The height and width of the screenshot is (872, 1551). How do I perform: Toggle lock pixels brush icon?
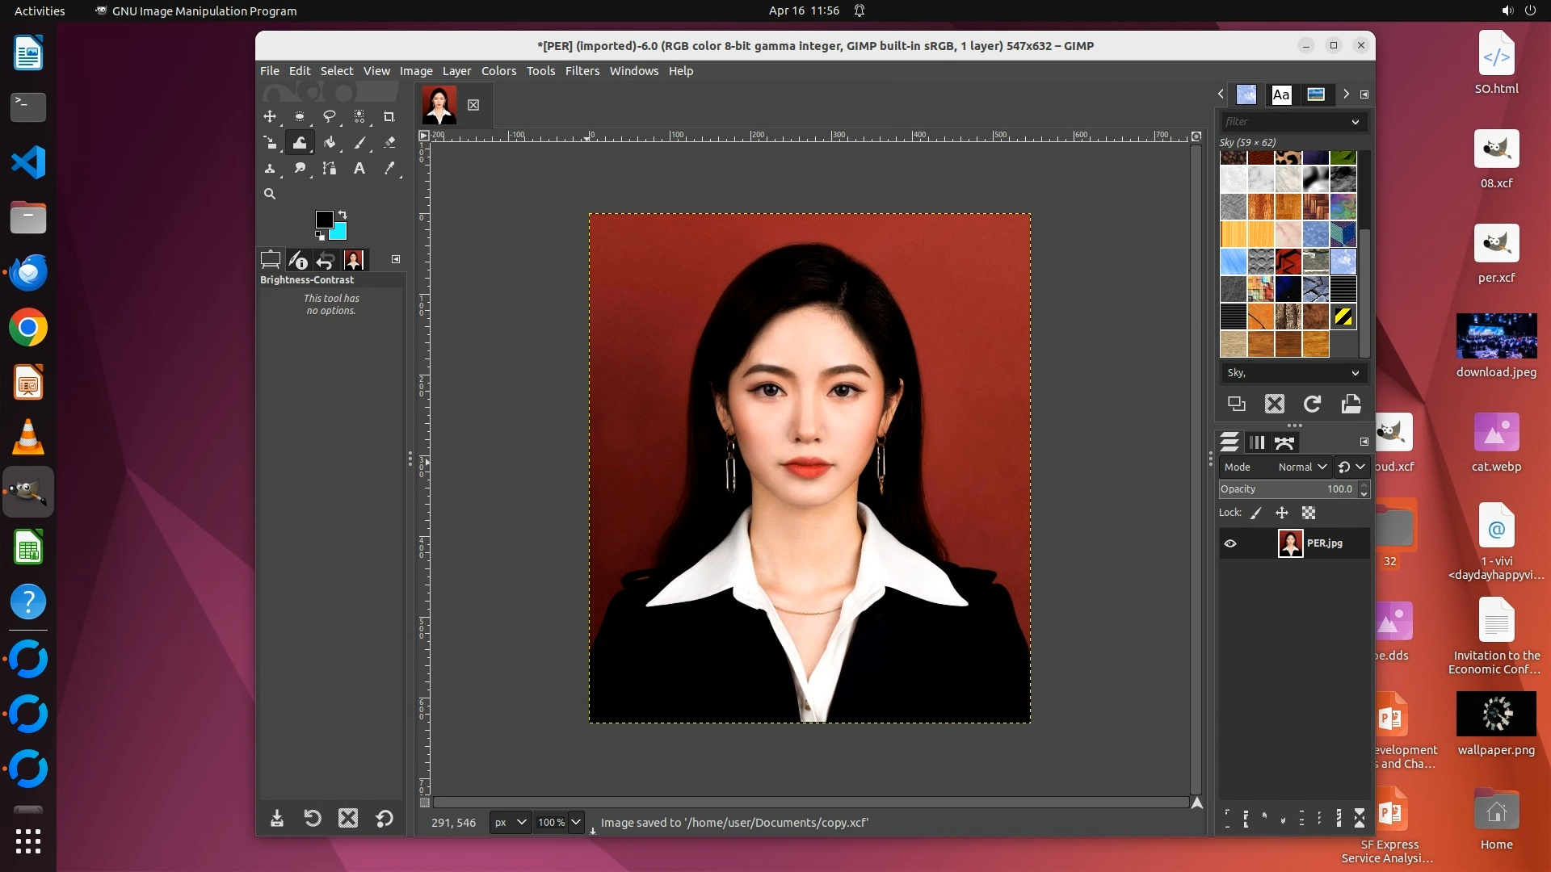click(x=1256, y=513)
